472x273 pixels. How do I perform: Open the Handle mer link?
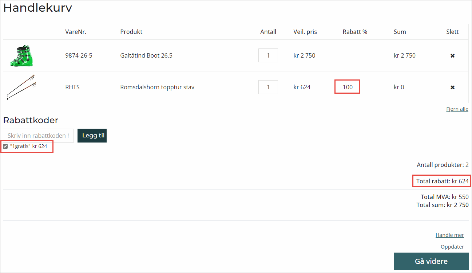click(449, 235)
